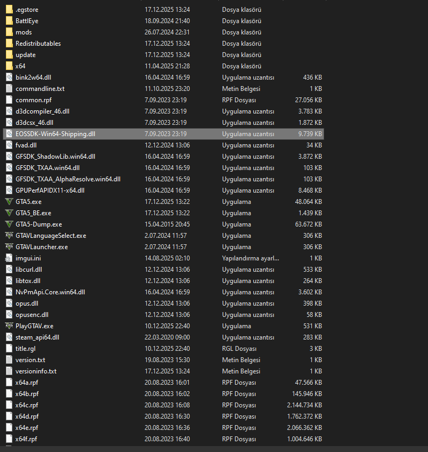
Task: Click the size value 1.004.646 KB
Action: pos(304,439)
